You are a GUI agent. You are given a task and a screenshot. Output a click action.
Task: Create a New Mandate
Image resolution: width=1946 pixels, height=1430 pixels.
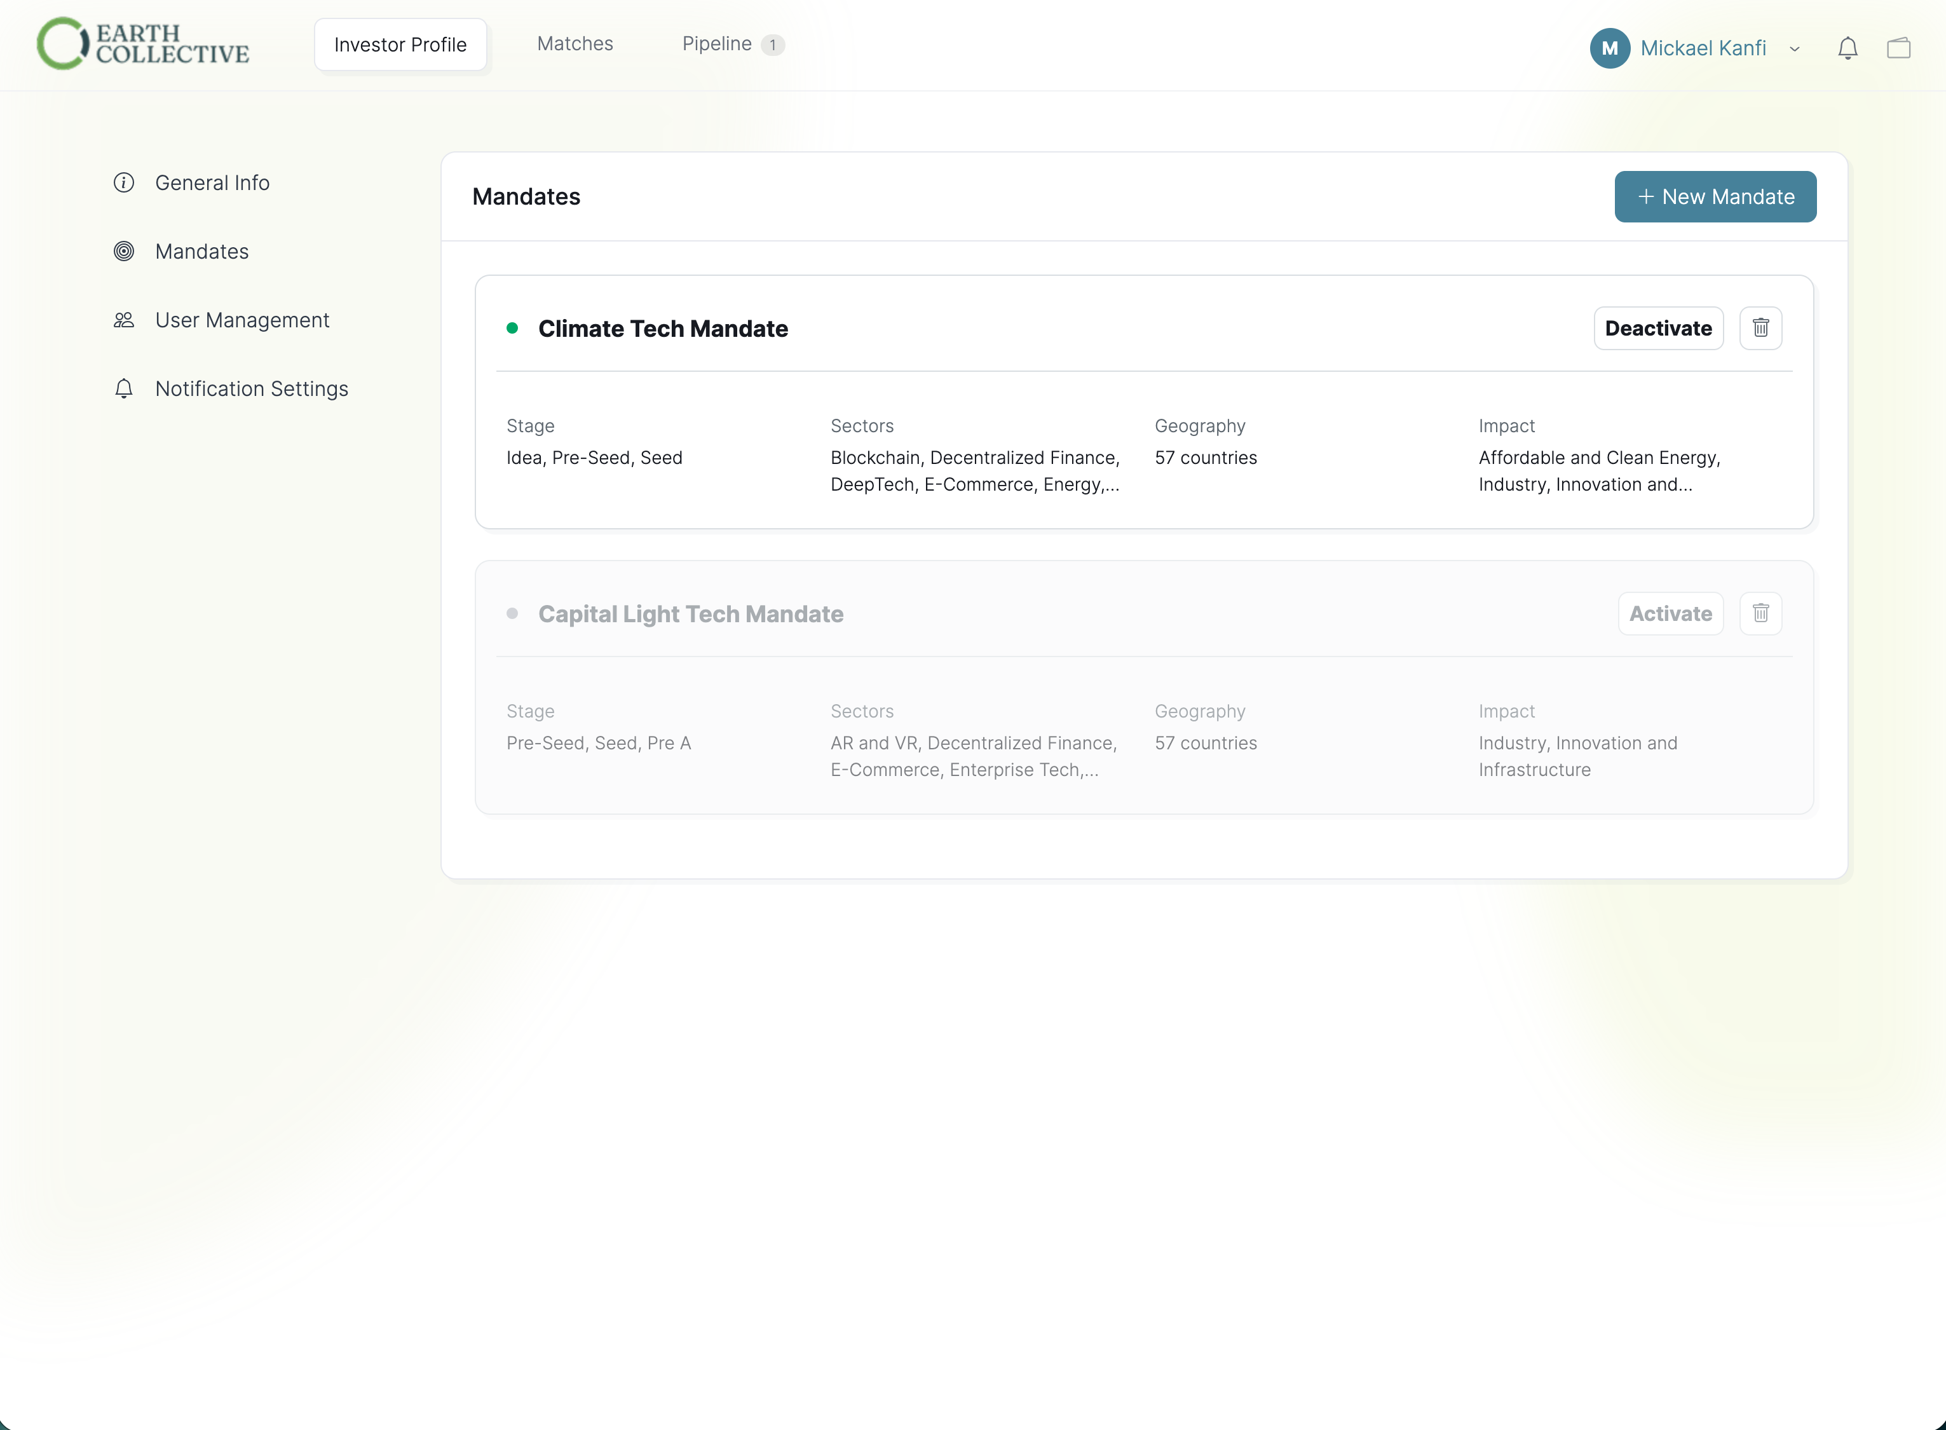(x=1714, y=196)
